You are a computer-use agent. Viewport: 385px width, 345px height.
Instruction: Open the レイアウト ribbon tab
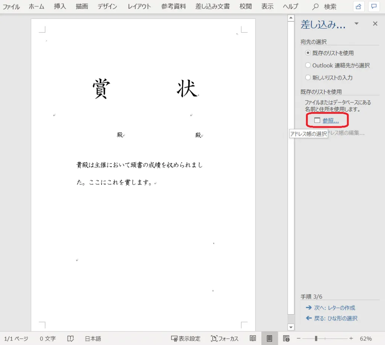point(139,7)
